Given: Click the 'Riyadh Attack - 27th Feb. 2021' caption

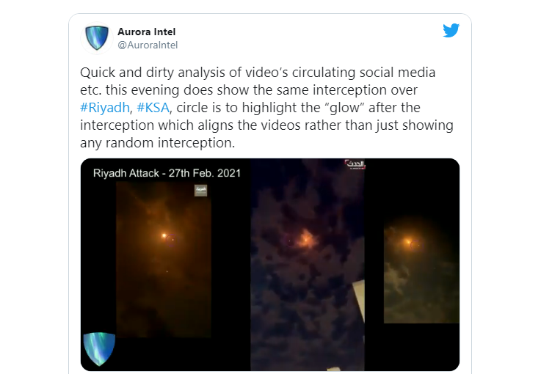Looking at the screenshot, I should tap(167, 173).
